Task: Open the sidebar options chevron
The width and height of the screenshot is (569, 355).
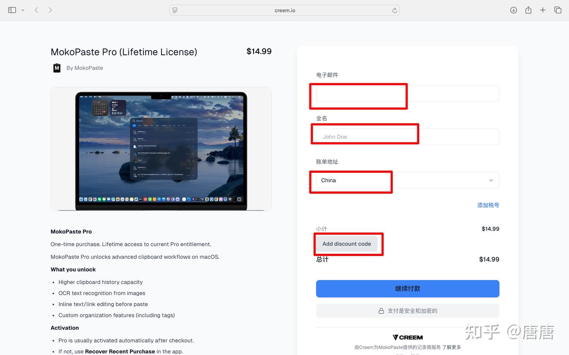Action: (x=23, y=10)
